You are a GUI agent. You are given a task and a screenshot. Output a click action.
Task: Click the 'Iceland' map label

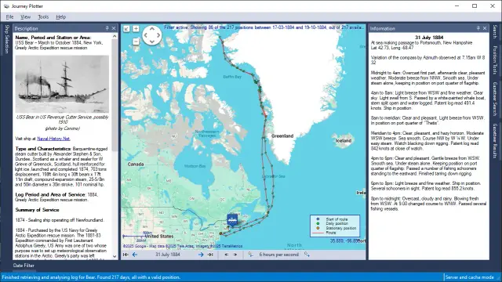pyautogui.click(x=344, y=141)
